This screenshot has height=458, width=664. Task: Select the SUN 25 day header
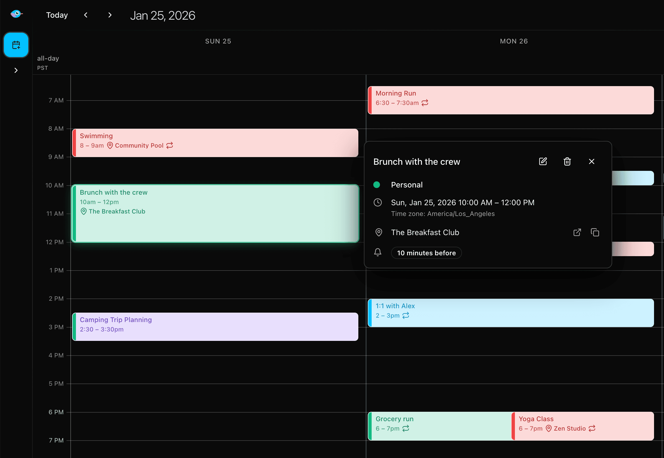(x=218, y=41)
